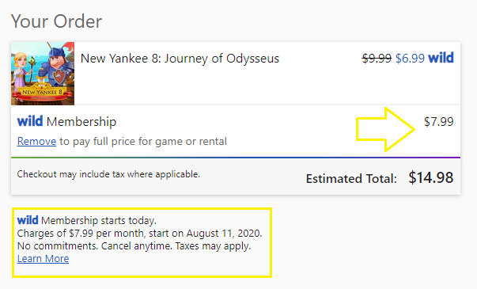
Task: Click the New Yankee 8 game thumbnail
Action: coord(43,74)
